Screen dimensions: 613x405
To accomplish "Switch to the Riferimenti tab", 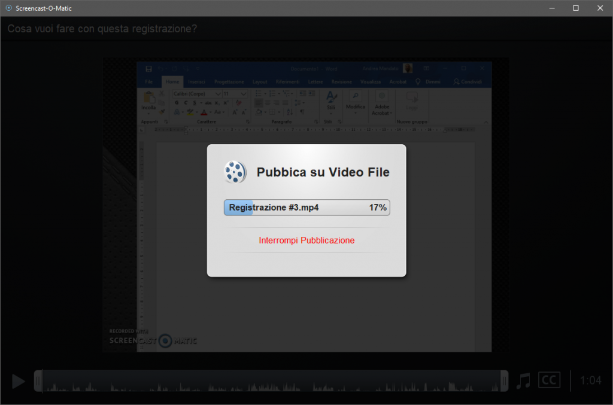I will [287, 81].
